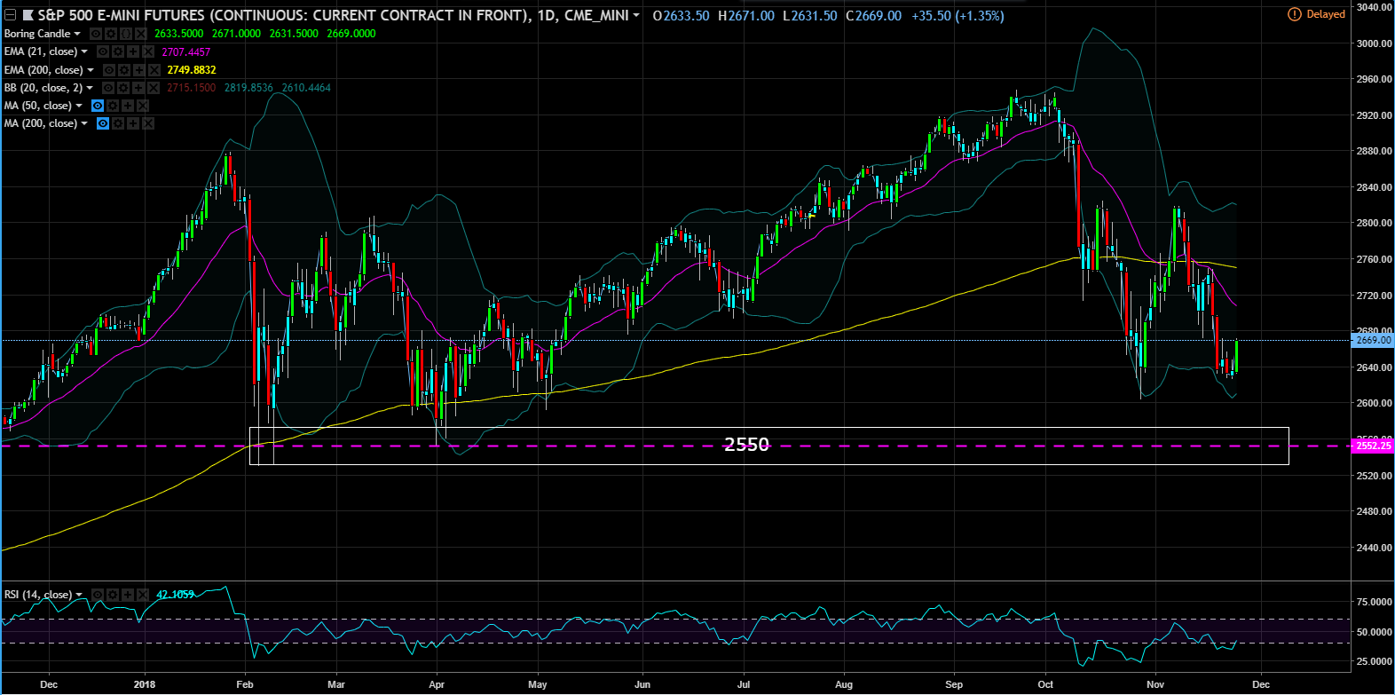The width and height of the screenshot is (1395, 695).
Task: Open Boring Candle source code braces icon
Action: point(126,34)
